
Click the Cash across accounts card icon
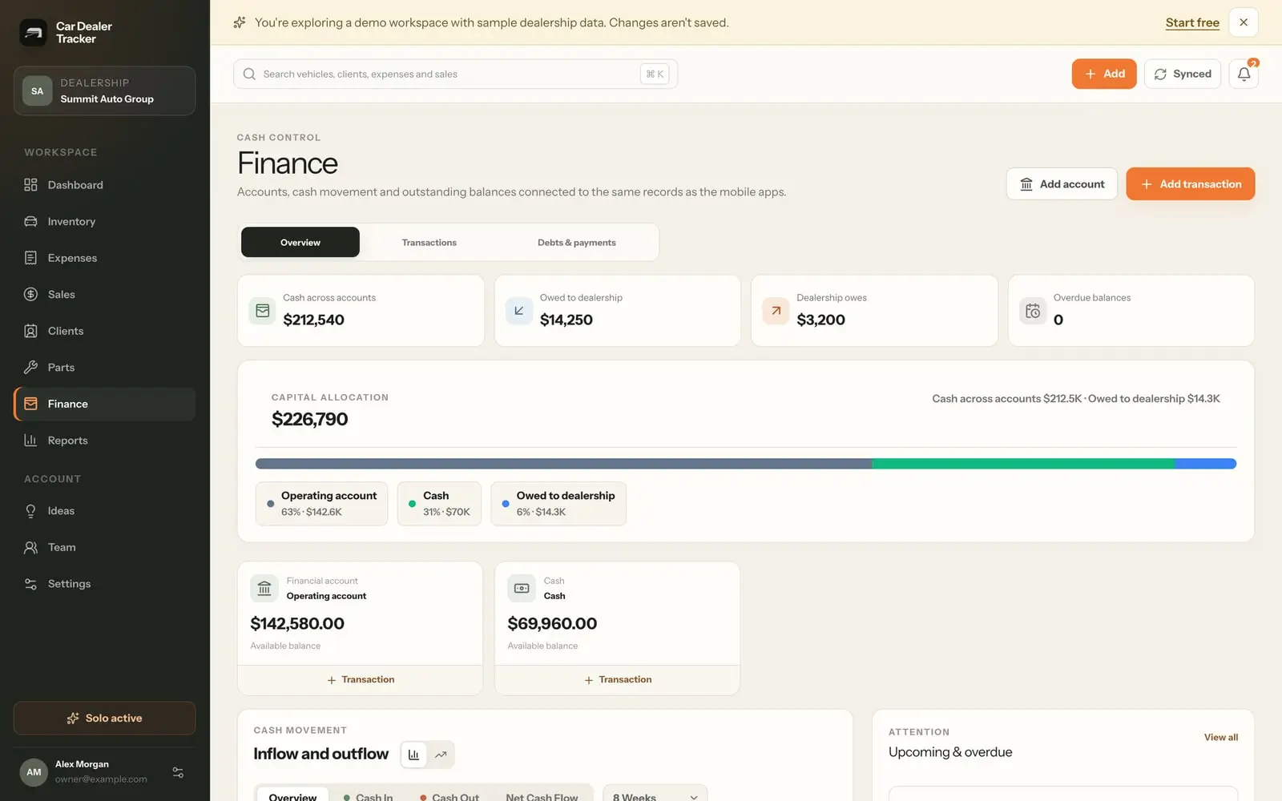(x=262, y=311)
